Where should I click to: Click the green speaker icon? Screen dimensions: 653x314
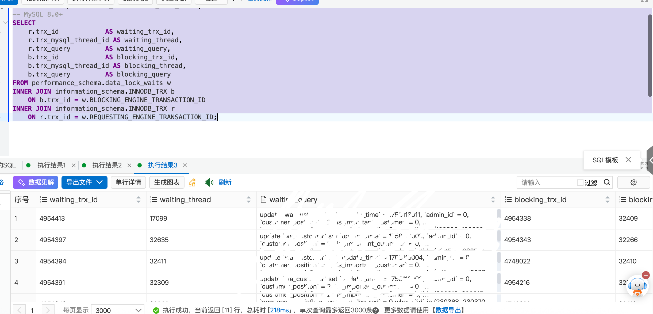[209, 182]
